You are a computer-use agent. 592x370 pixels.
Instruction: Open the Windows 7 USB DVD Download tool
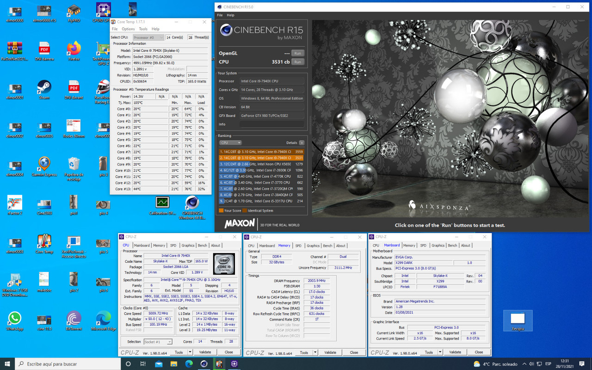coord(15,284)
